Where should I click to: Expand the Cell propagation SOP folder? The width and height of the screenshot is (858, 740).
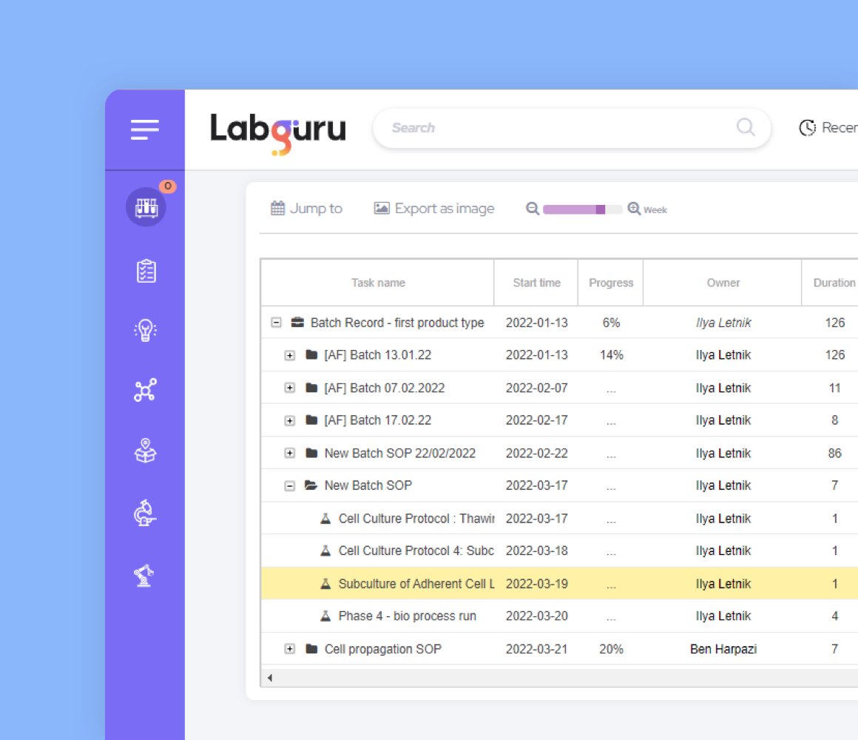(290, 648)
